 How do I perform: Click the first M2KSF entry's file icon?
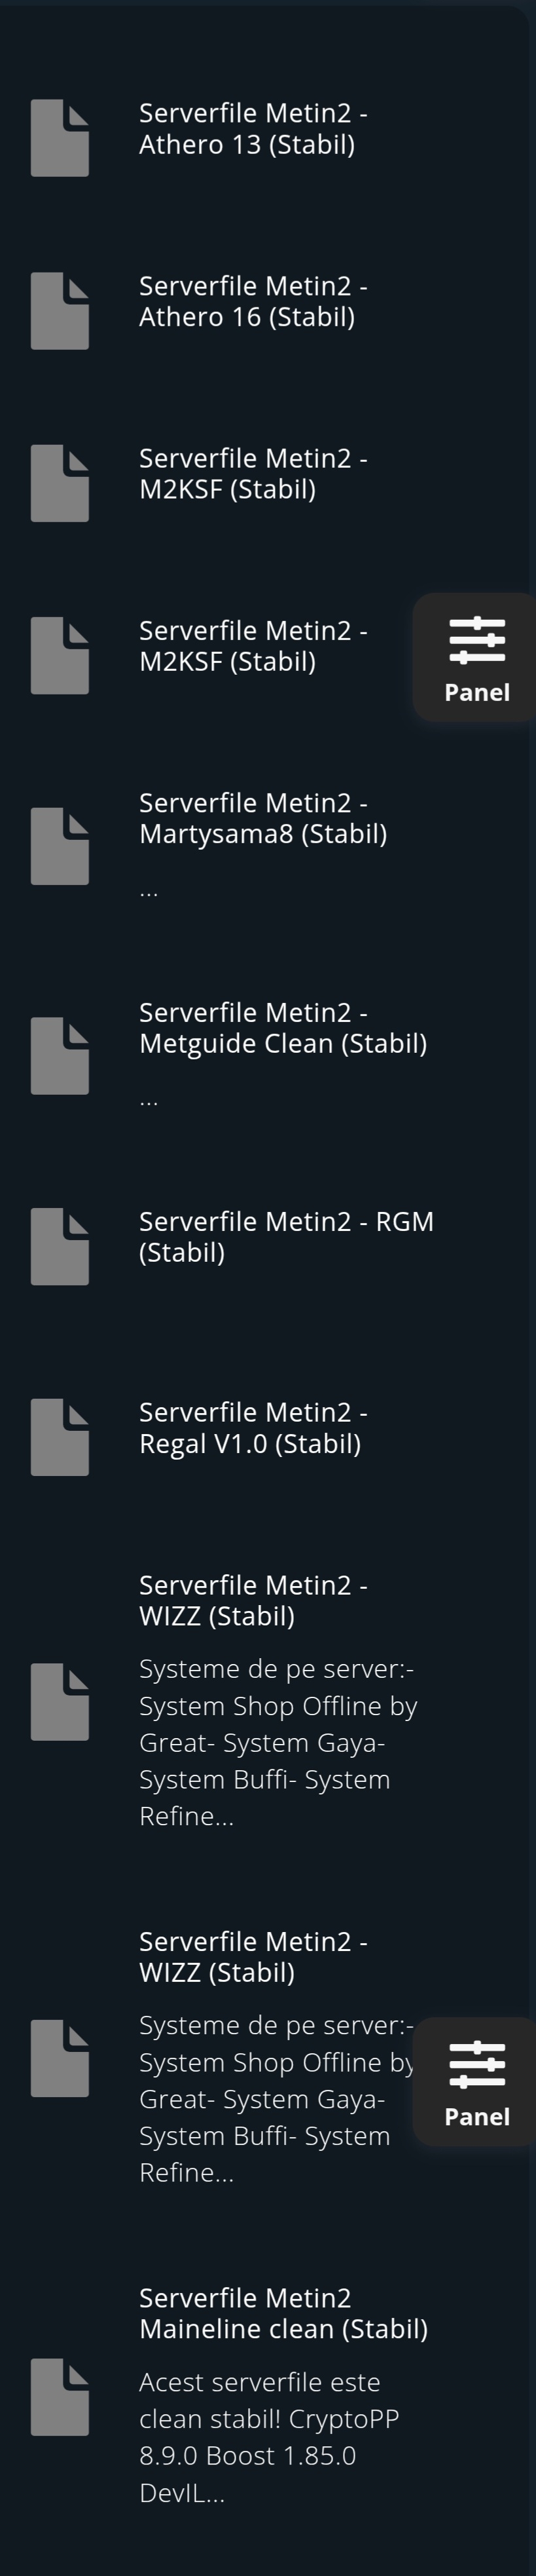click(60, 483)
